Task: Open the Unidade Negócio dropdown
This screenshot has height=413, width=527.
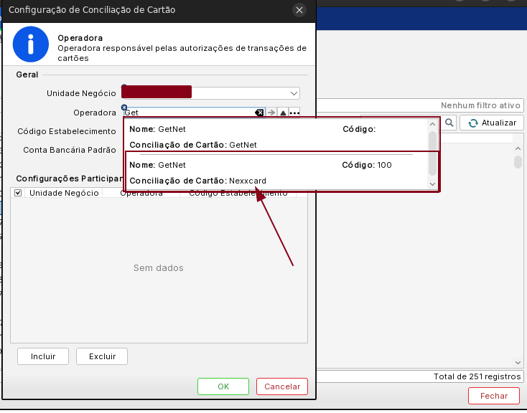Action: (x=294, y=93)
